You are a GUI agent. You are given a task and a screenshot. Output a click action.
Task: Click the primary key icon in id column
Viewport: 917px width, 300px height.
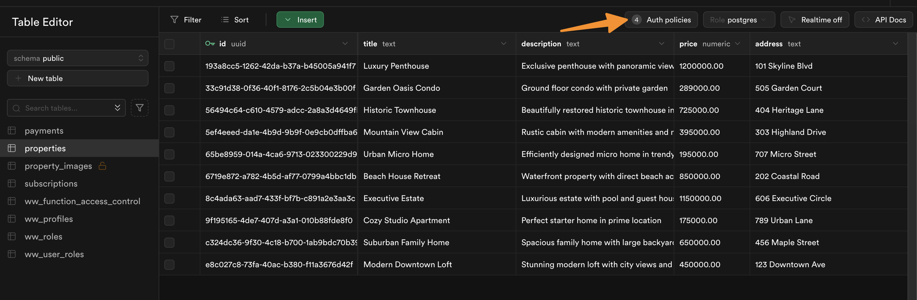210,44
